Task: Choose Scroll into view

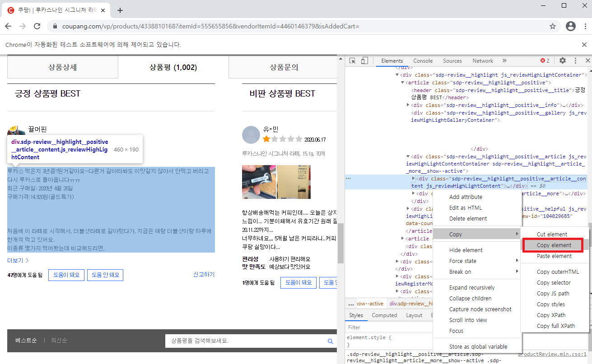Action: [476, 320]
